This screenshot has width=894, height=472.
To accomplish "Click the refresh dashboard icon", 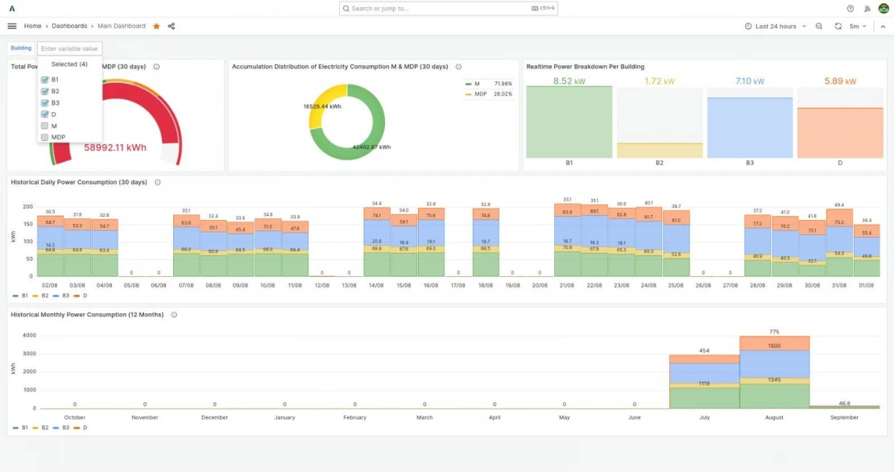I will click(838, 27).
